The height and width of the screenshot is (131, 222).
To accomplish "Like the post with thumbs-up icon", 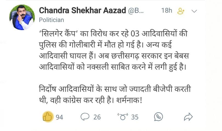I will [48, 117].
